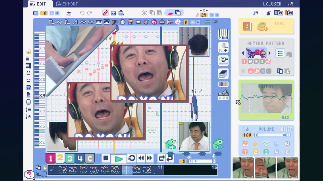Toggle volume channel 3 green button
Image resolution: width=323 pixels, height=181 pixels.
click(266, 152)
